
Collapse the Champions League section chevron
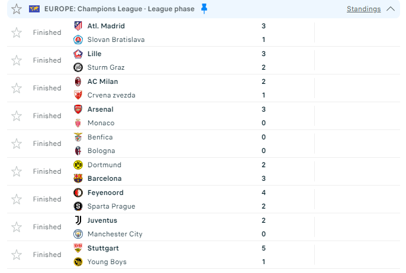point(391,9)
